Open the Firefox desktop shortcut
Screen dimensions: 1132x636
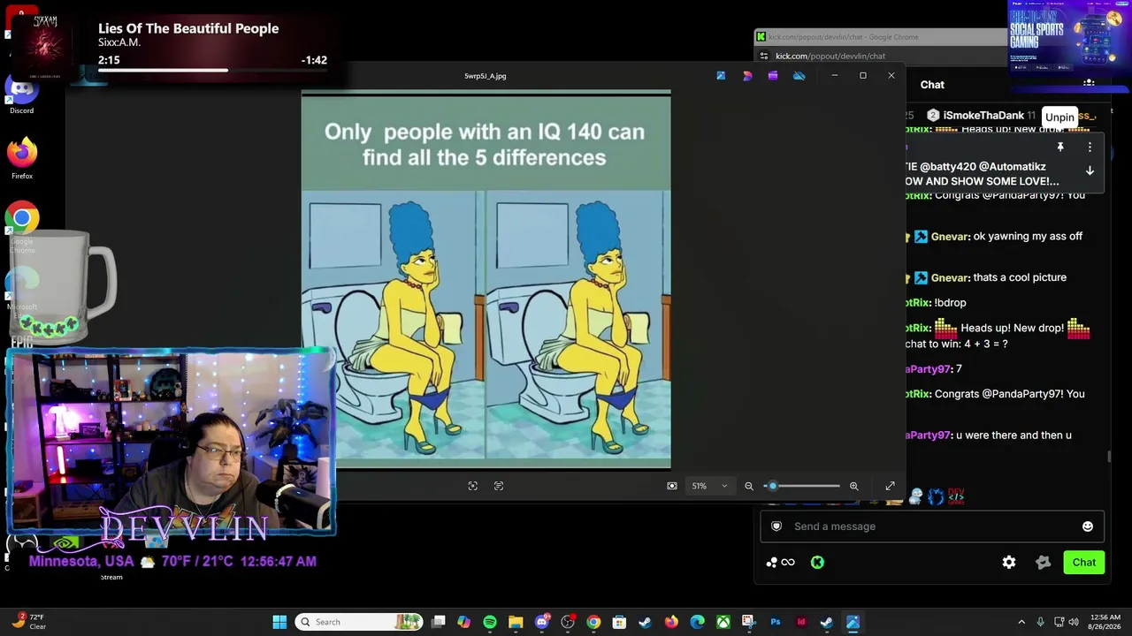click(x=22, y=159)
